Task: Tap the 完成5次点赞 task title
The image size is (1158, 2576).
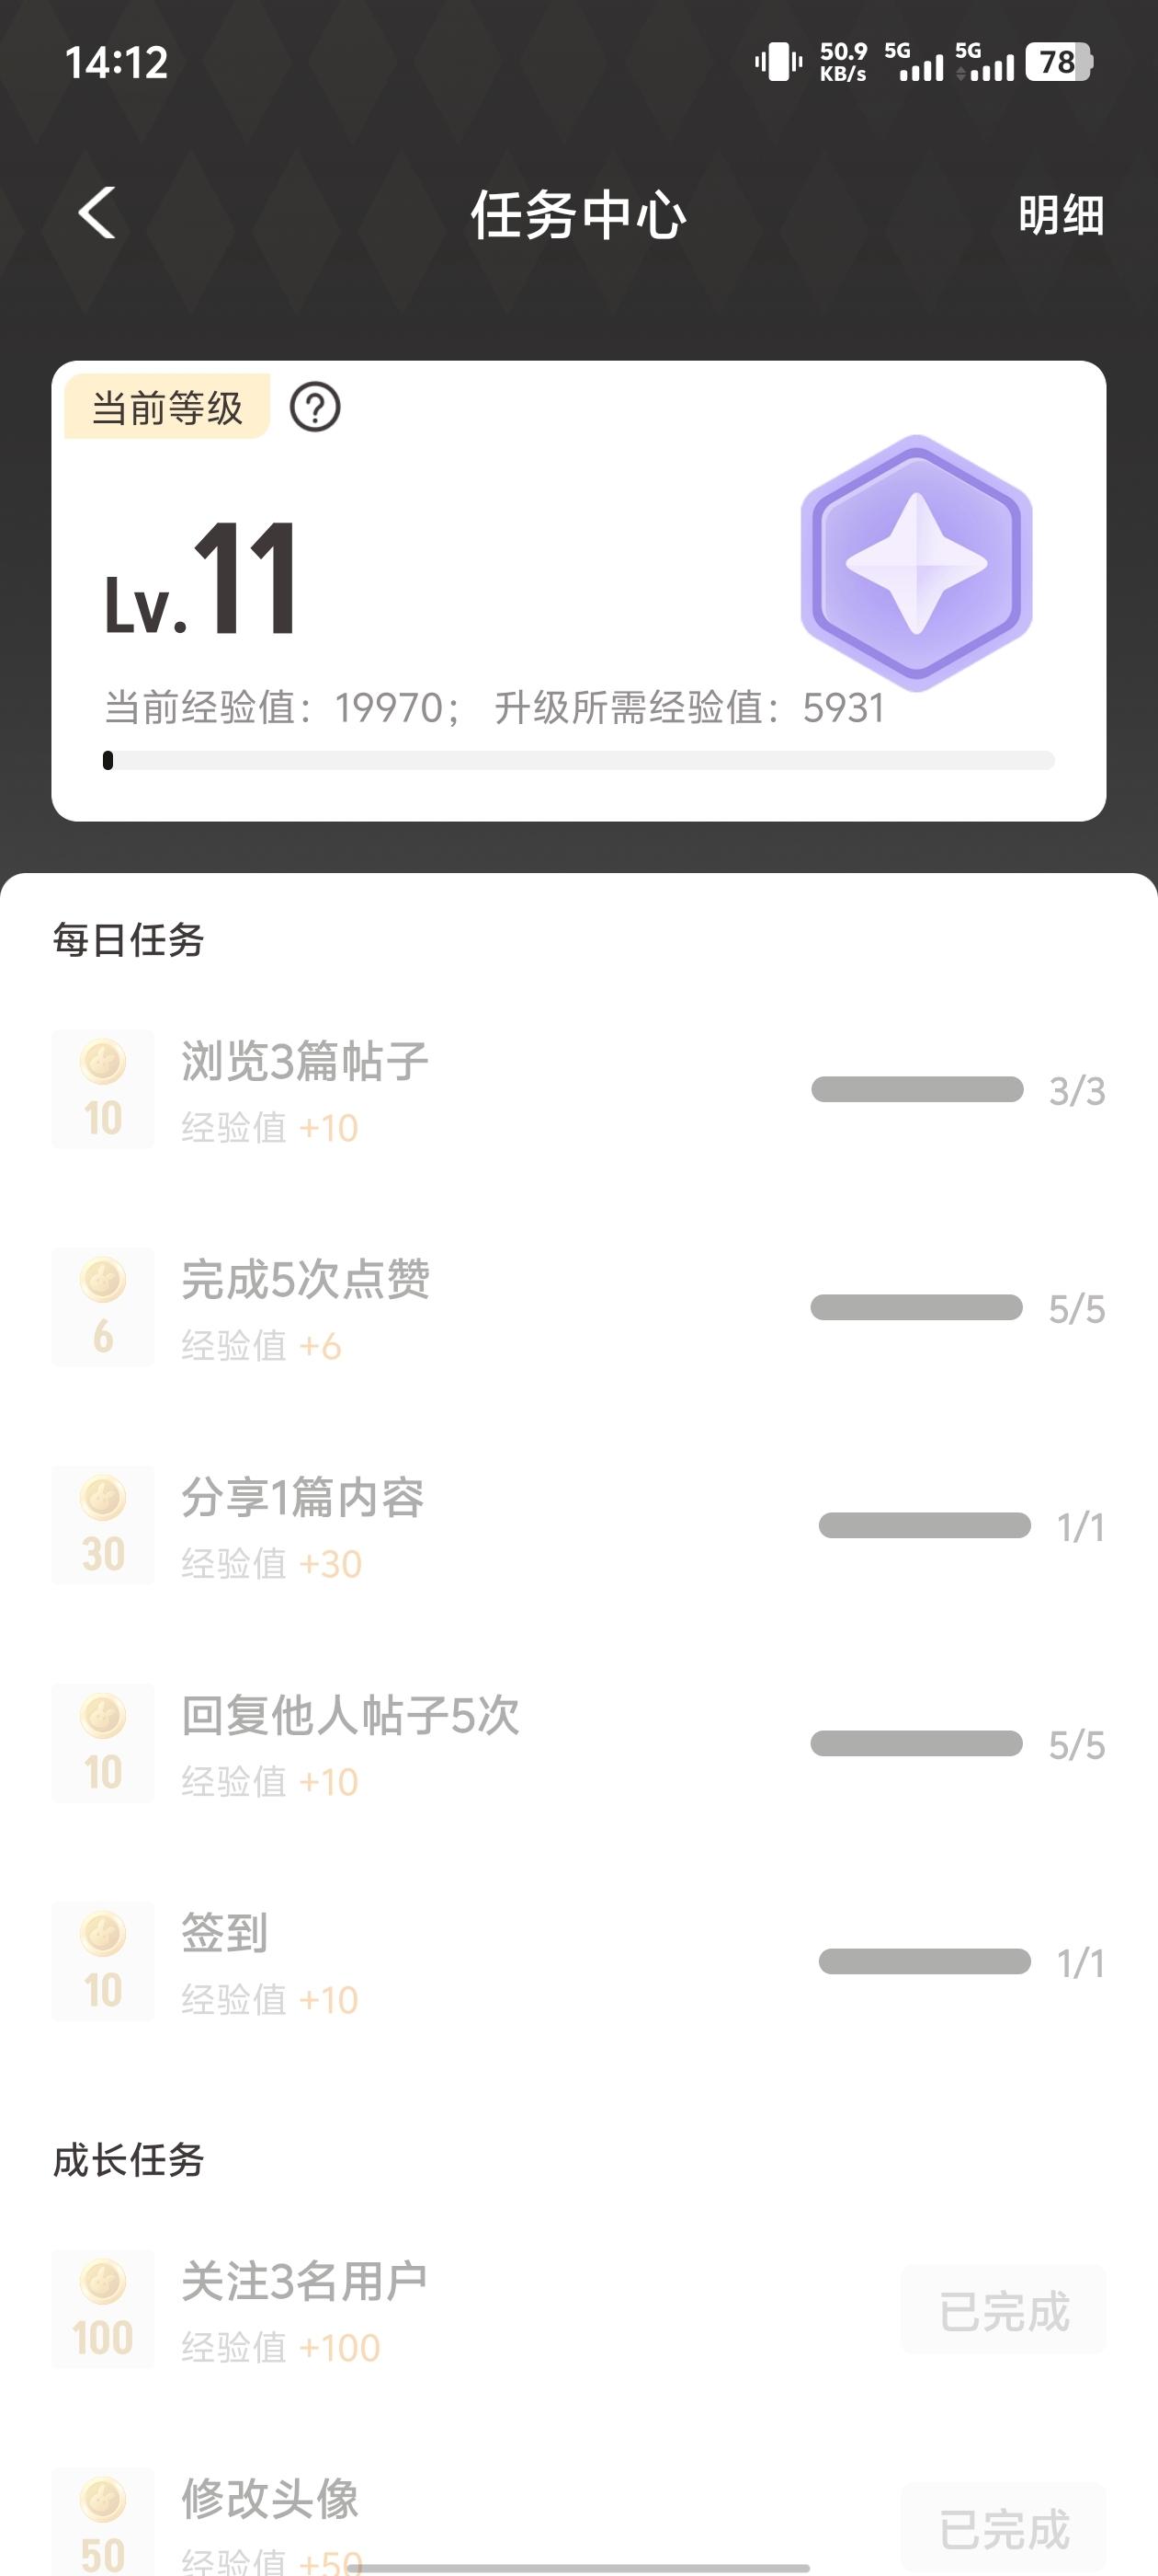Action: click(x=305, y=1280)
